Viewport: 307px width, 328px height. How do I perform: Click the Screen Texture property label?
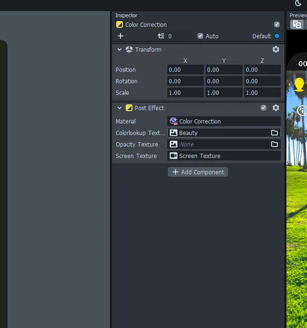click(x=136, y=156)
